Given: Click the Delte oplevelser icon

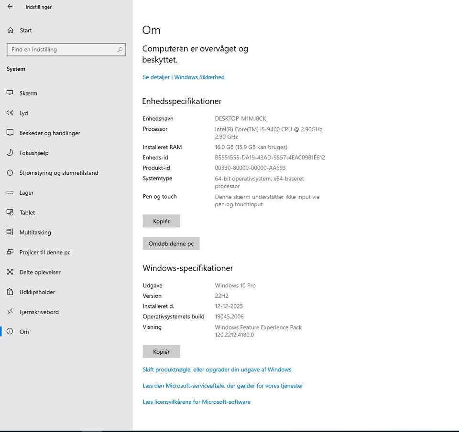Looking at the screenshot, I should [10, 272].
